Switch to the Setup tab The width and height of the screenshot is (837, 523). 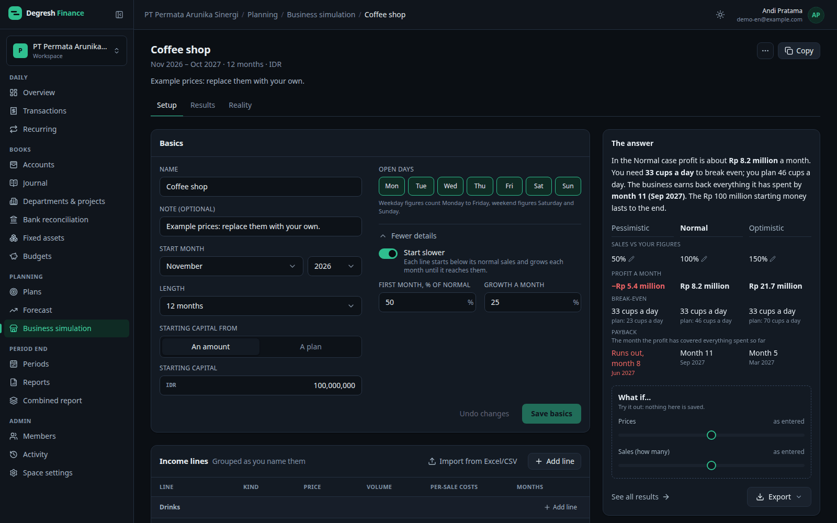[167, 105]
